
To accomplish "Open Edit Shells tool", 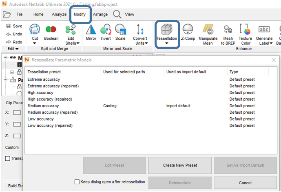I will click(x=71, y=35).
